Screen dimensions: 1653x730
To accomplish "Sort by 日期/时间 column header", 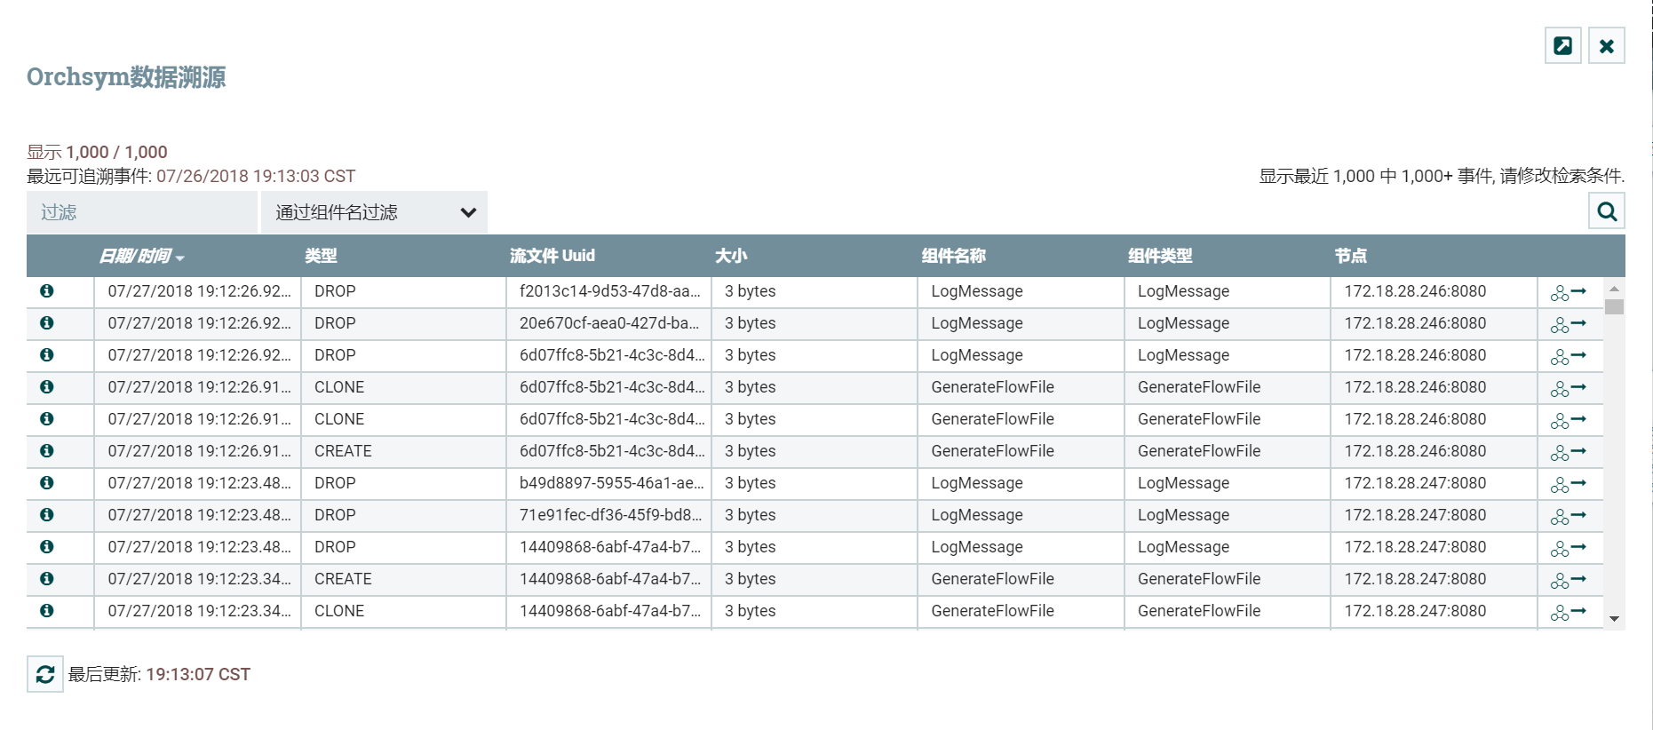I will 136,256.
